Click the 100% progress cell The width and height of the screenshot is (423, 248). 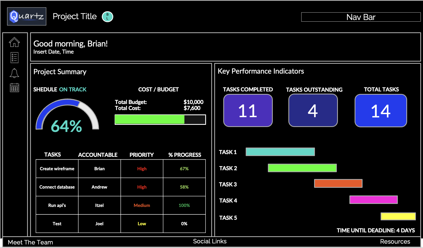pyautogui.click(x=184, y=205)
